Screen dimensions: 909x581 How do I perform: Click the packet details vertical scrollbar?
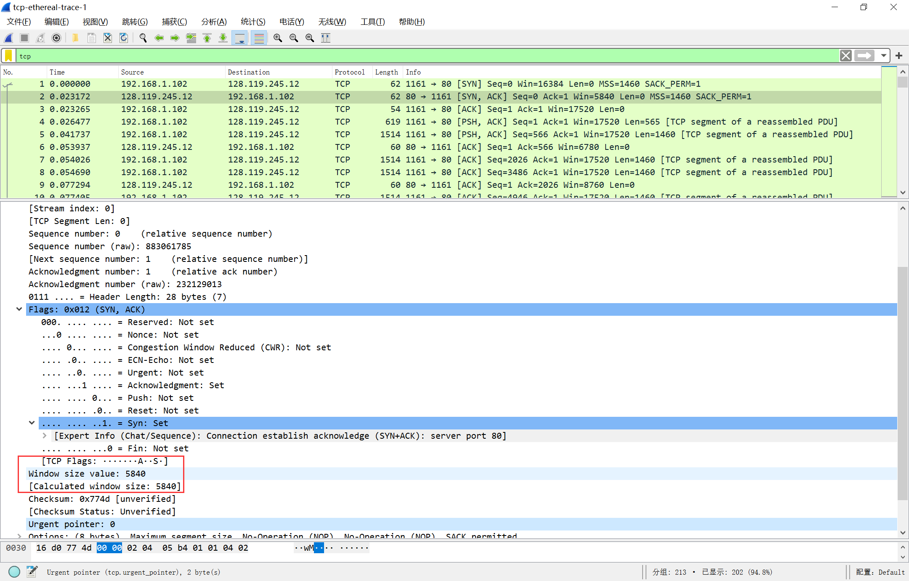902,379
